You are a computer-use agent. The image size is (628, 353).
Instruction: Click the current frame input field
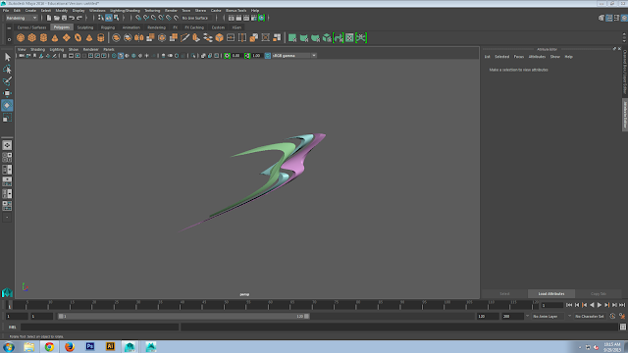[x=551, y=305]
